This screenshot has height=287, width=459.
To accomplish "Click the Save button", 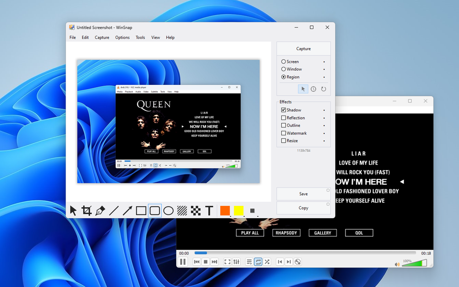I will click(303, 194).
